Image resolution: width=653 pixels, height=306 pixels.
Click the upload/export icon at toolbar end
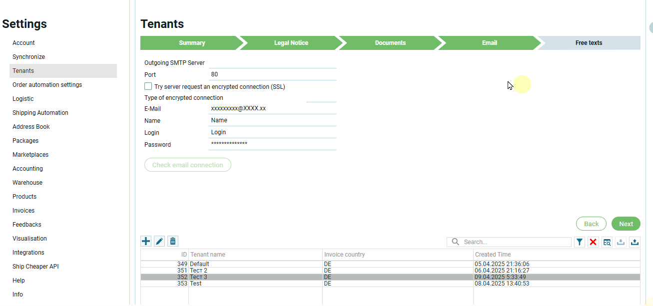point(635,242)
